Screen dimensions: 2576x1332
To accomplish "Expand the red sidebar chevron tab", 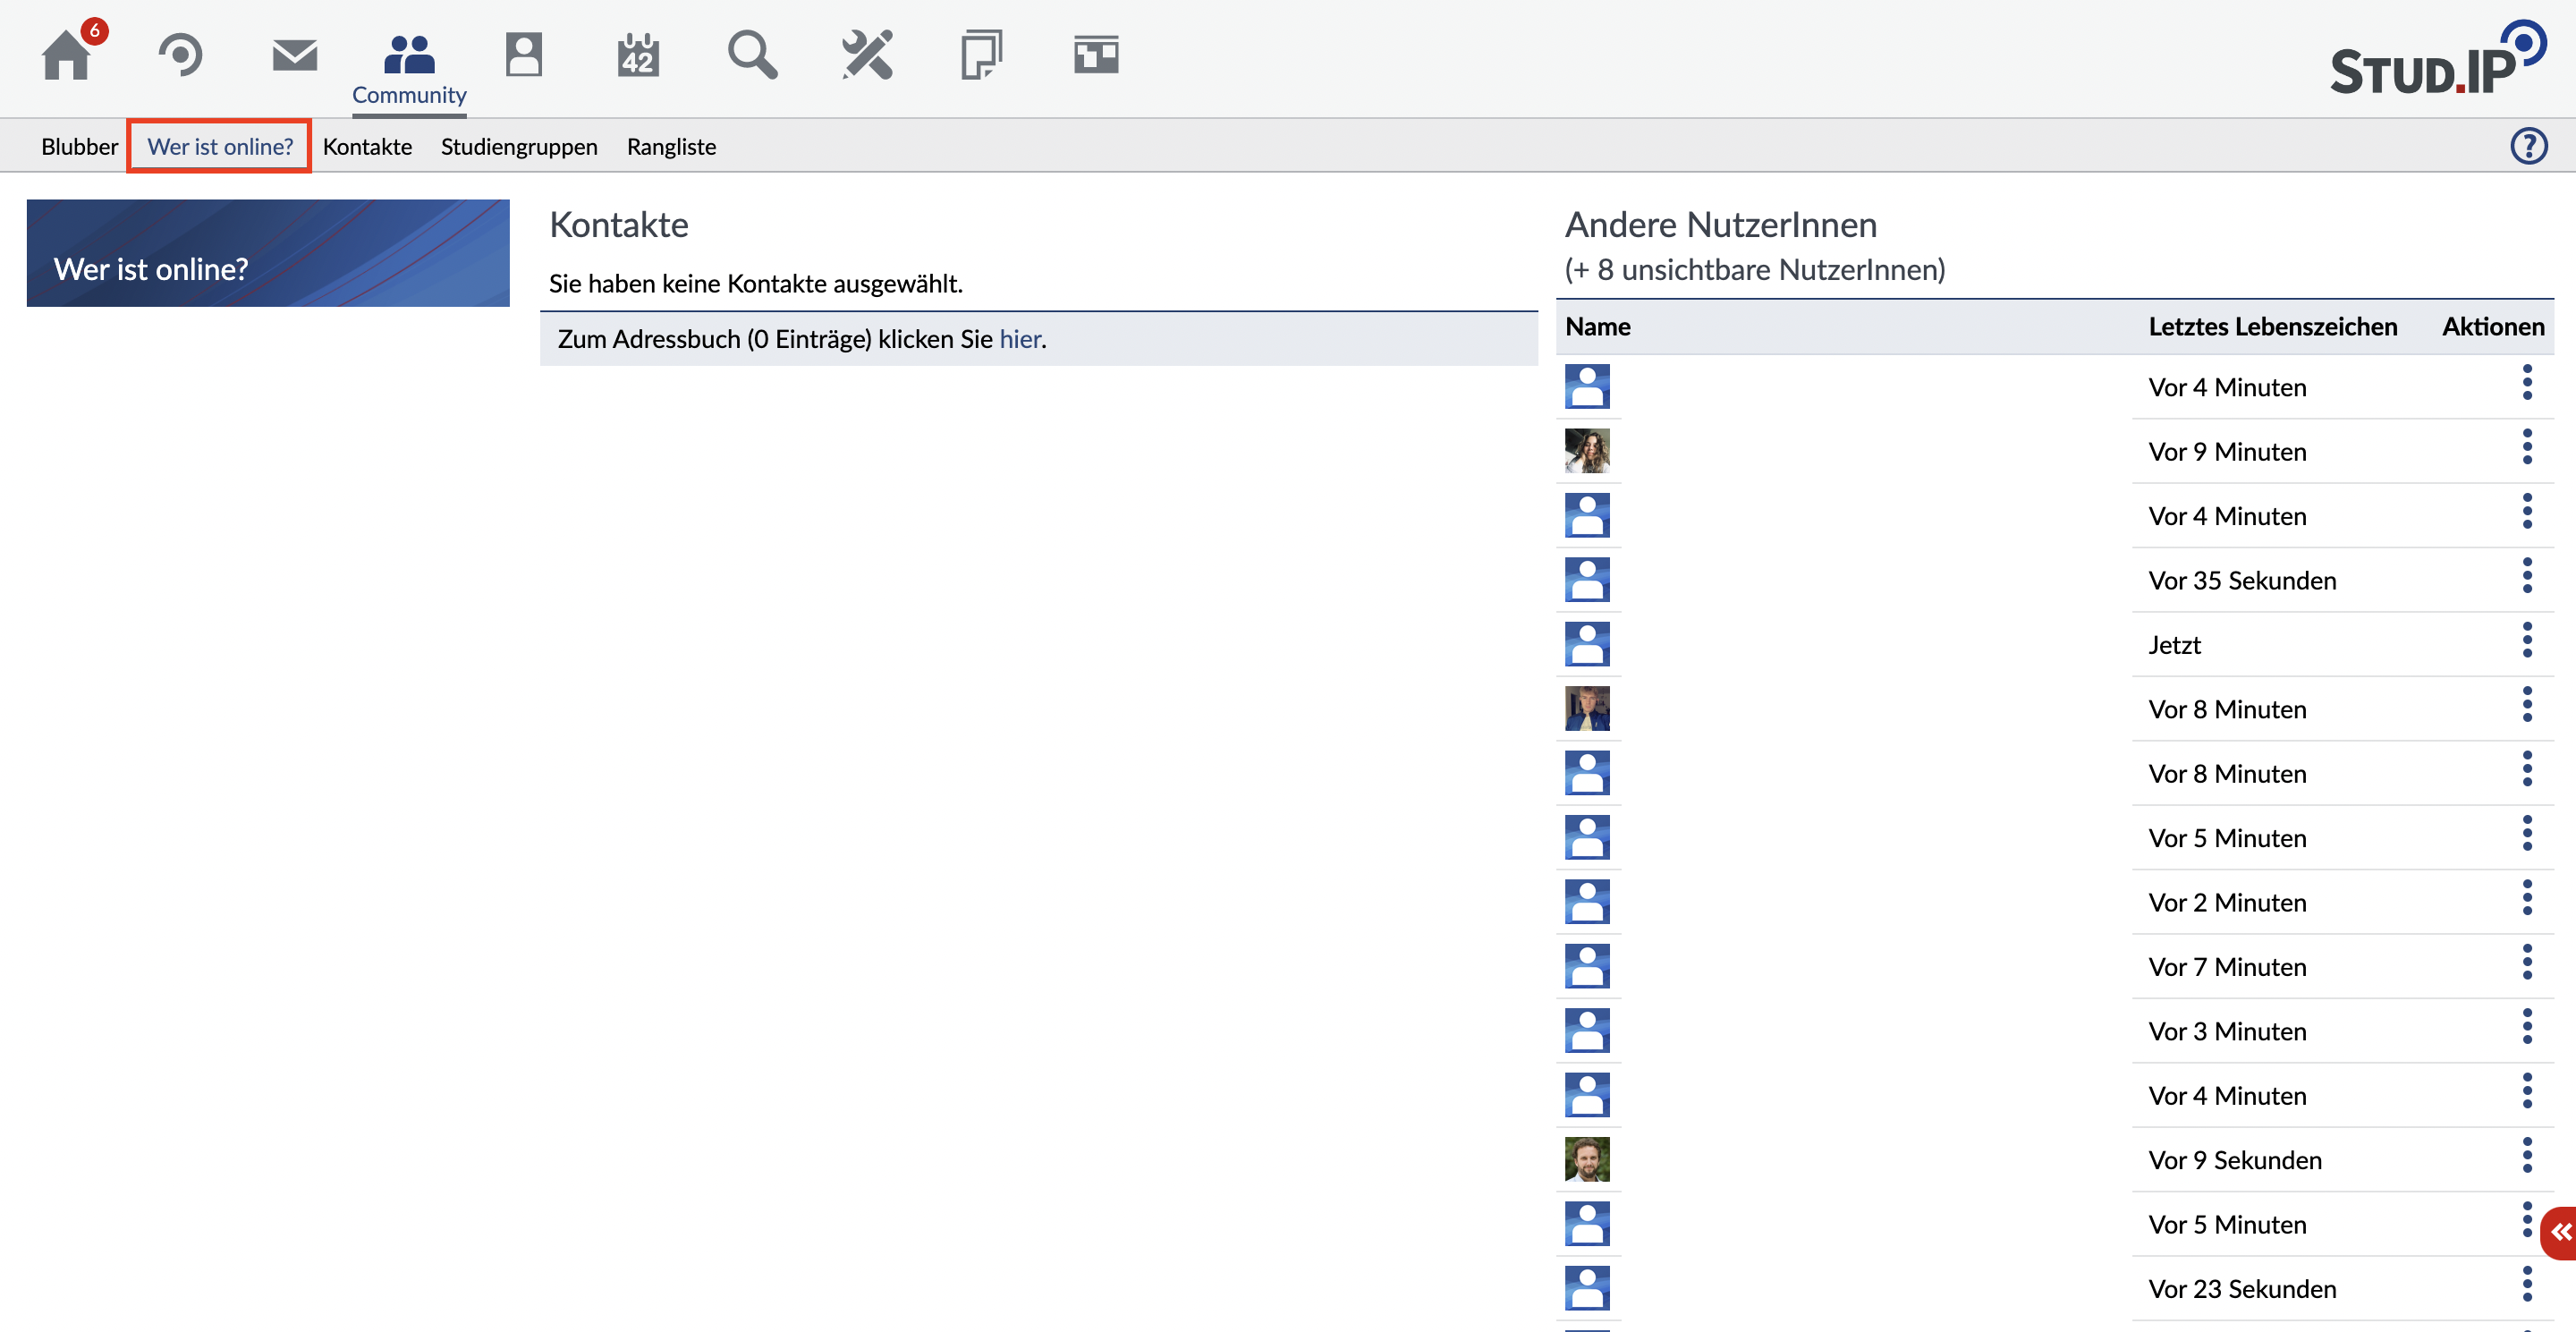I will [2560, 1232].
